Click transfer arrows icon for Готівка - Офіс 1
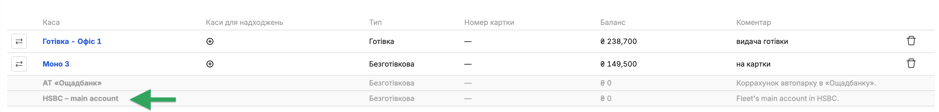The height and width of the screenshot is (112, 939). tap(19, 41)
